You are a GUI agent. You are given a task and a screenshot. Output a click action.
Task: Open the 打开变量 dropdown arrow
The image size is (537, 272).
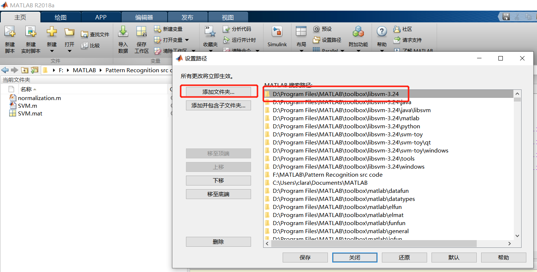point(187,40)
